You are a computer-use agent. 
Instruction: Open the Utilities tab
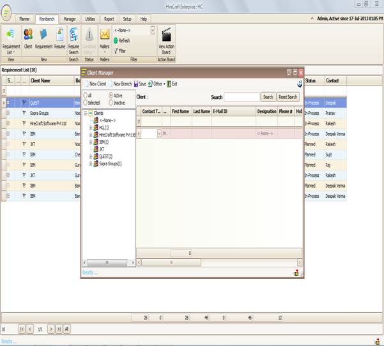click(90, 19)
